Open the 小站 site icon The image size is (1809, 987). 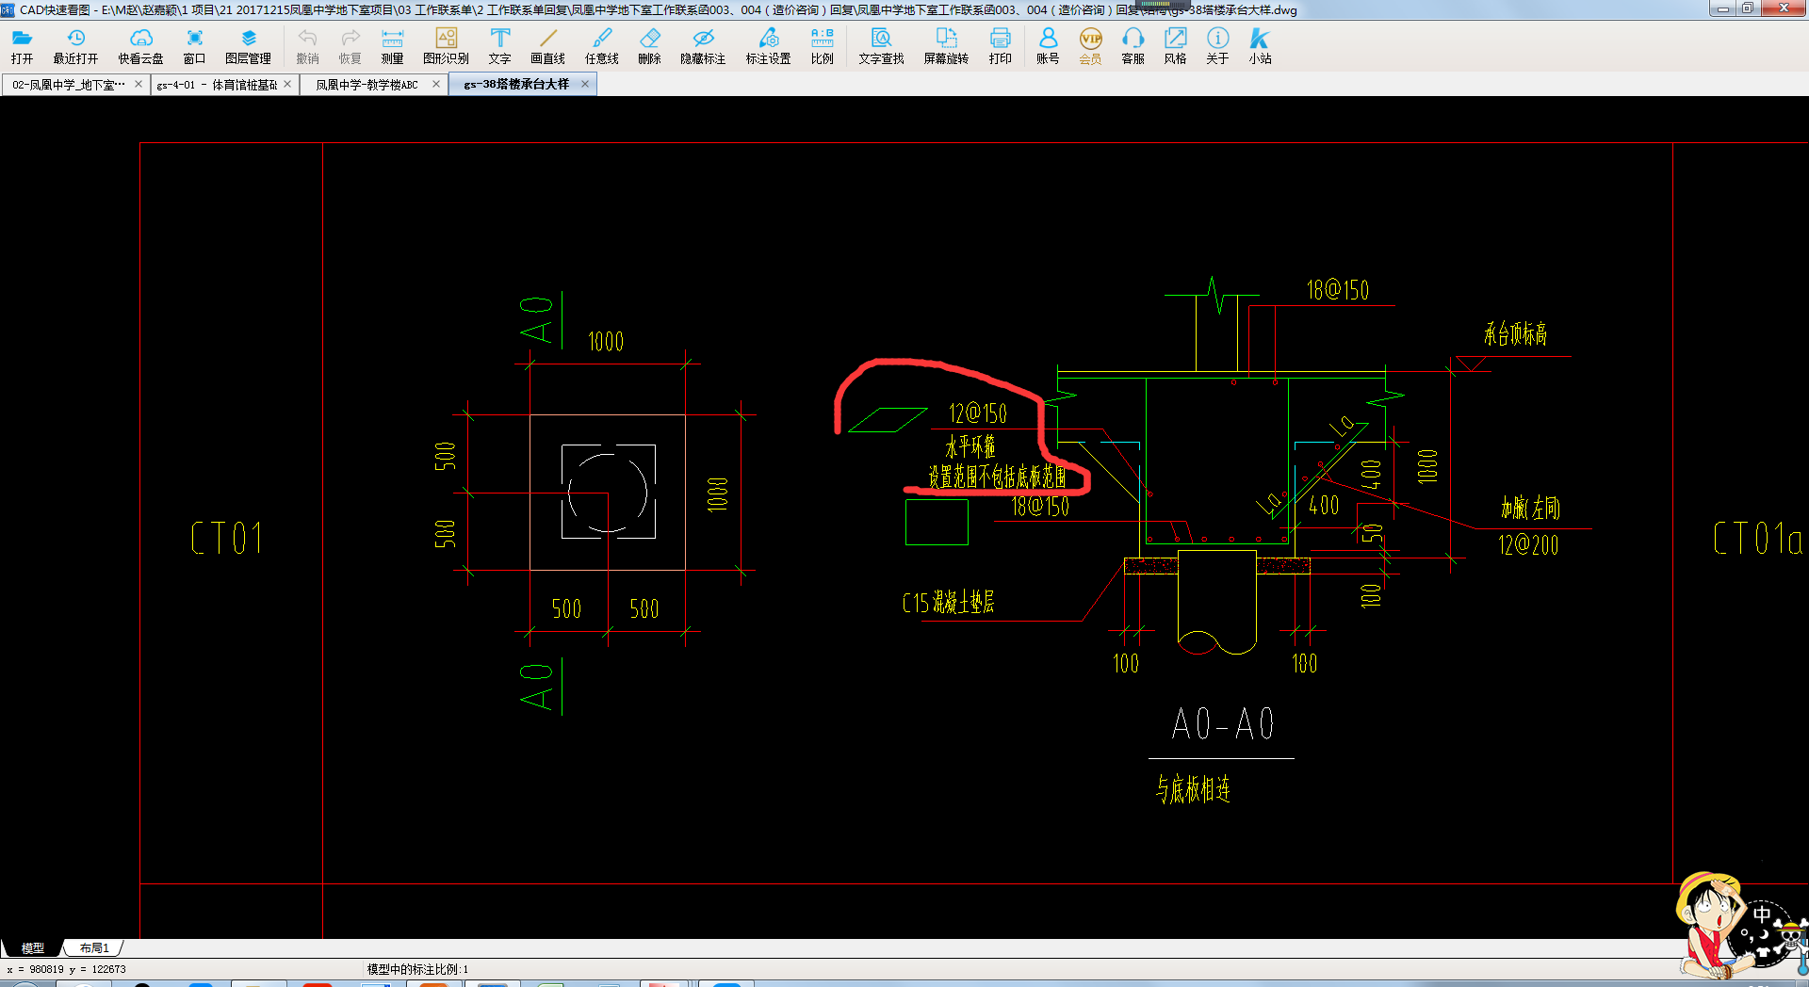(1260, 45)
